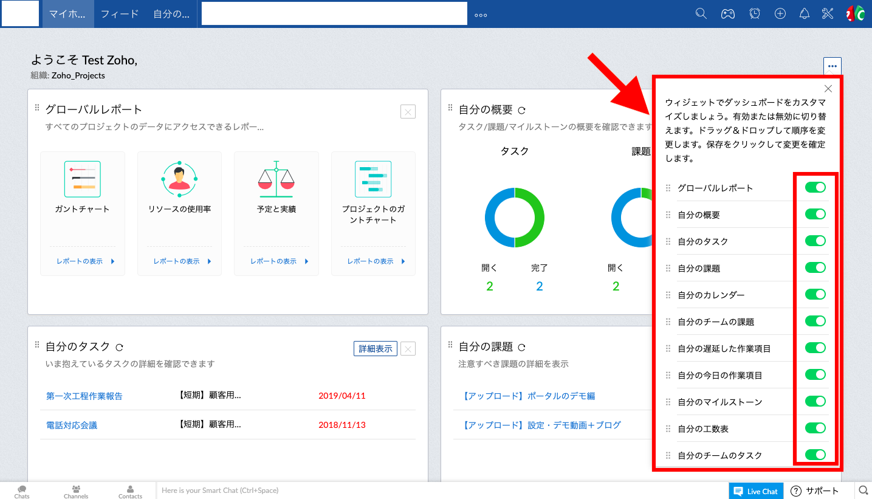Open Chats in the bottom bar
The width and height of the screenshot is (872, 499).
click(x=22, y=492)
